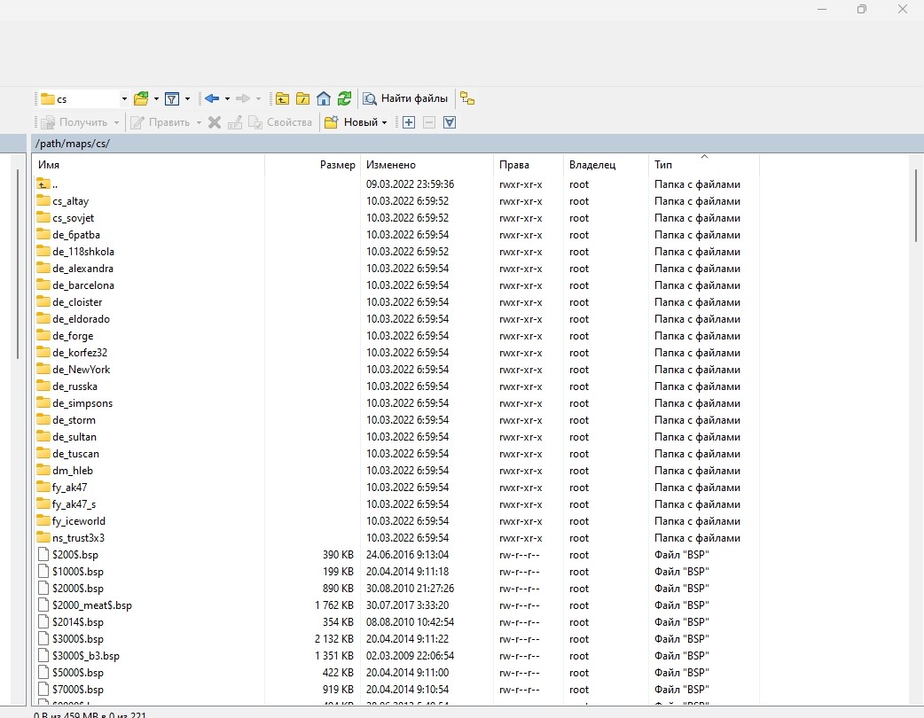The height and width of the screenshot is (718, 924).
Task: Toggle the directory tree icon
Action: point(467,98)
